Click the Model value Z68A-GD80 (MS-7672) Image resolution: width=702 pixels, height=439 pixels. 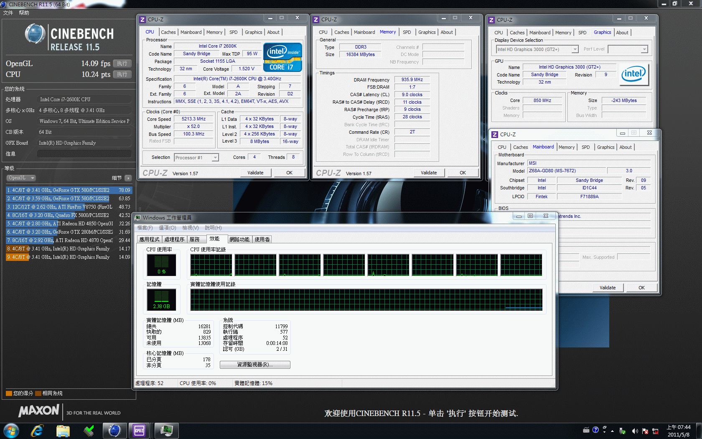[566, 171]
